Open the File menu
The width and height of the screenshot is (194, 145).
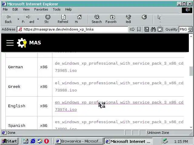[x=5, y=9]
